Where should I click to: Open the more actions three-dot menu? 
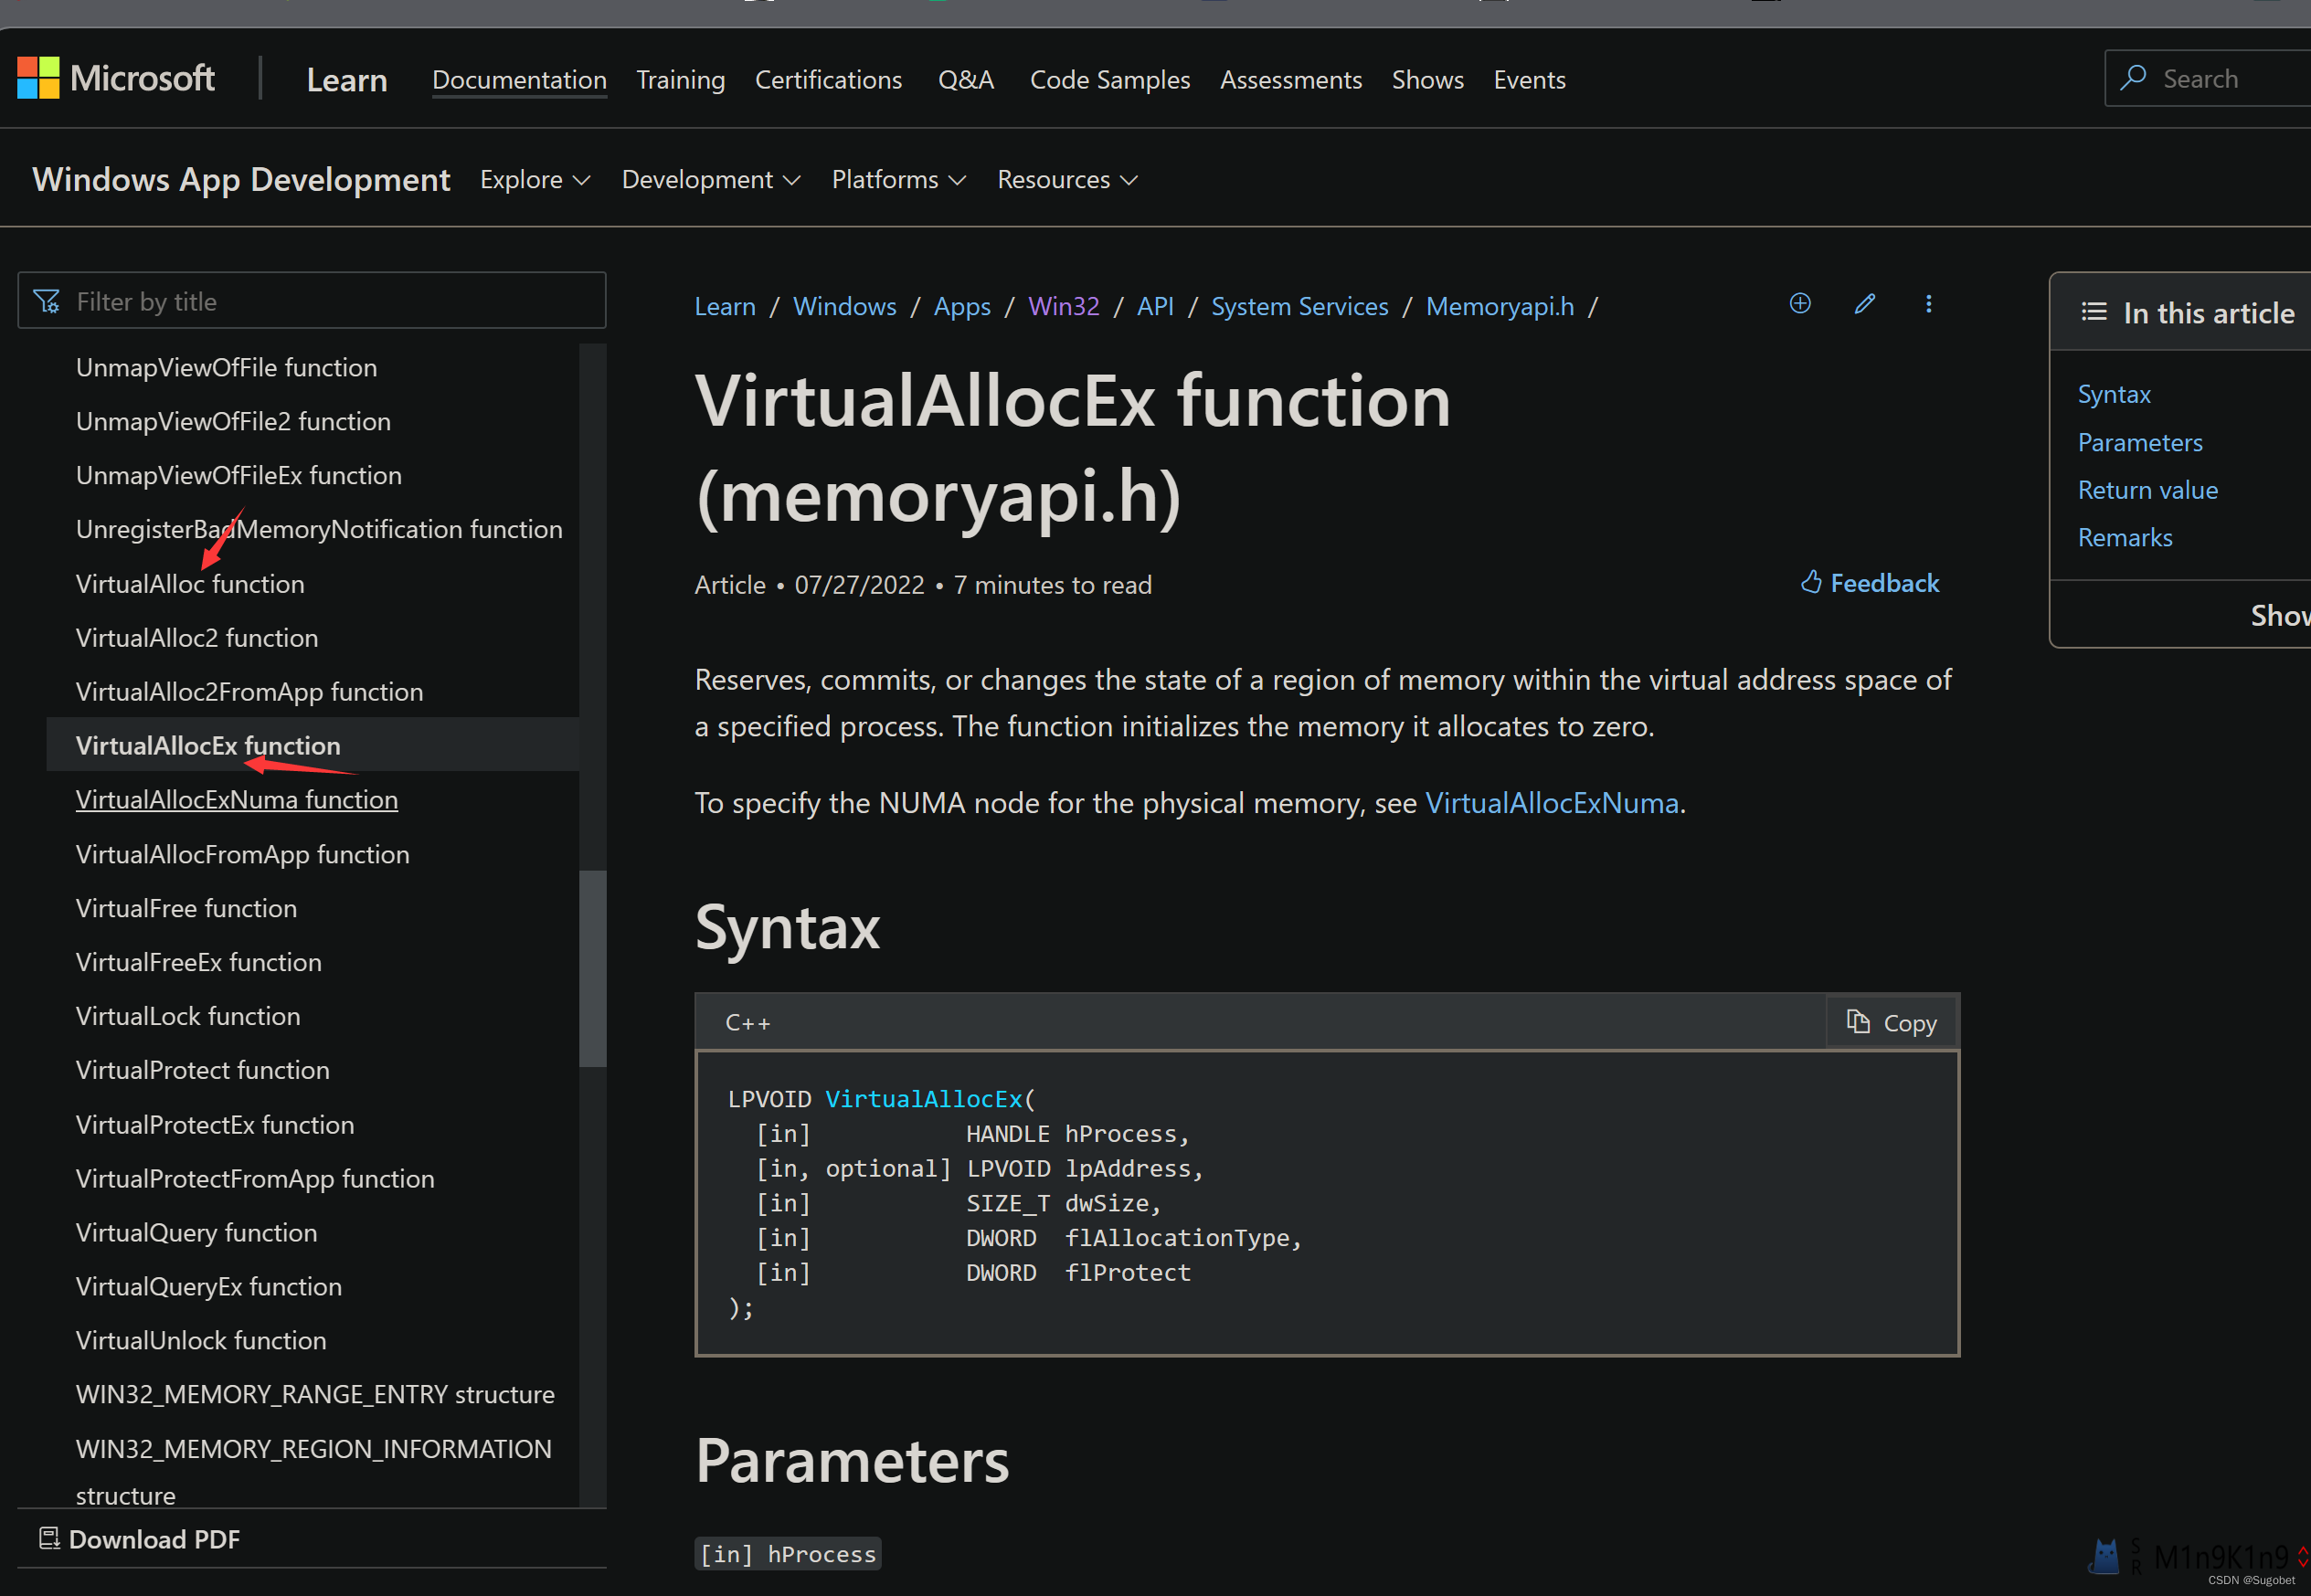[1929, 304]
